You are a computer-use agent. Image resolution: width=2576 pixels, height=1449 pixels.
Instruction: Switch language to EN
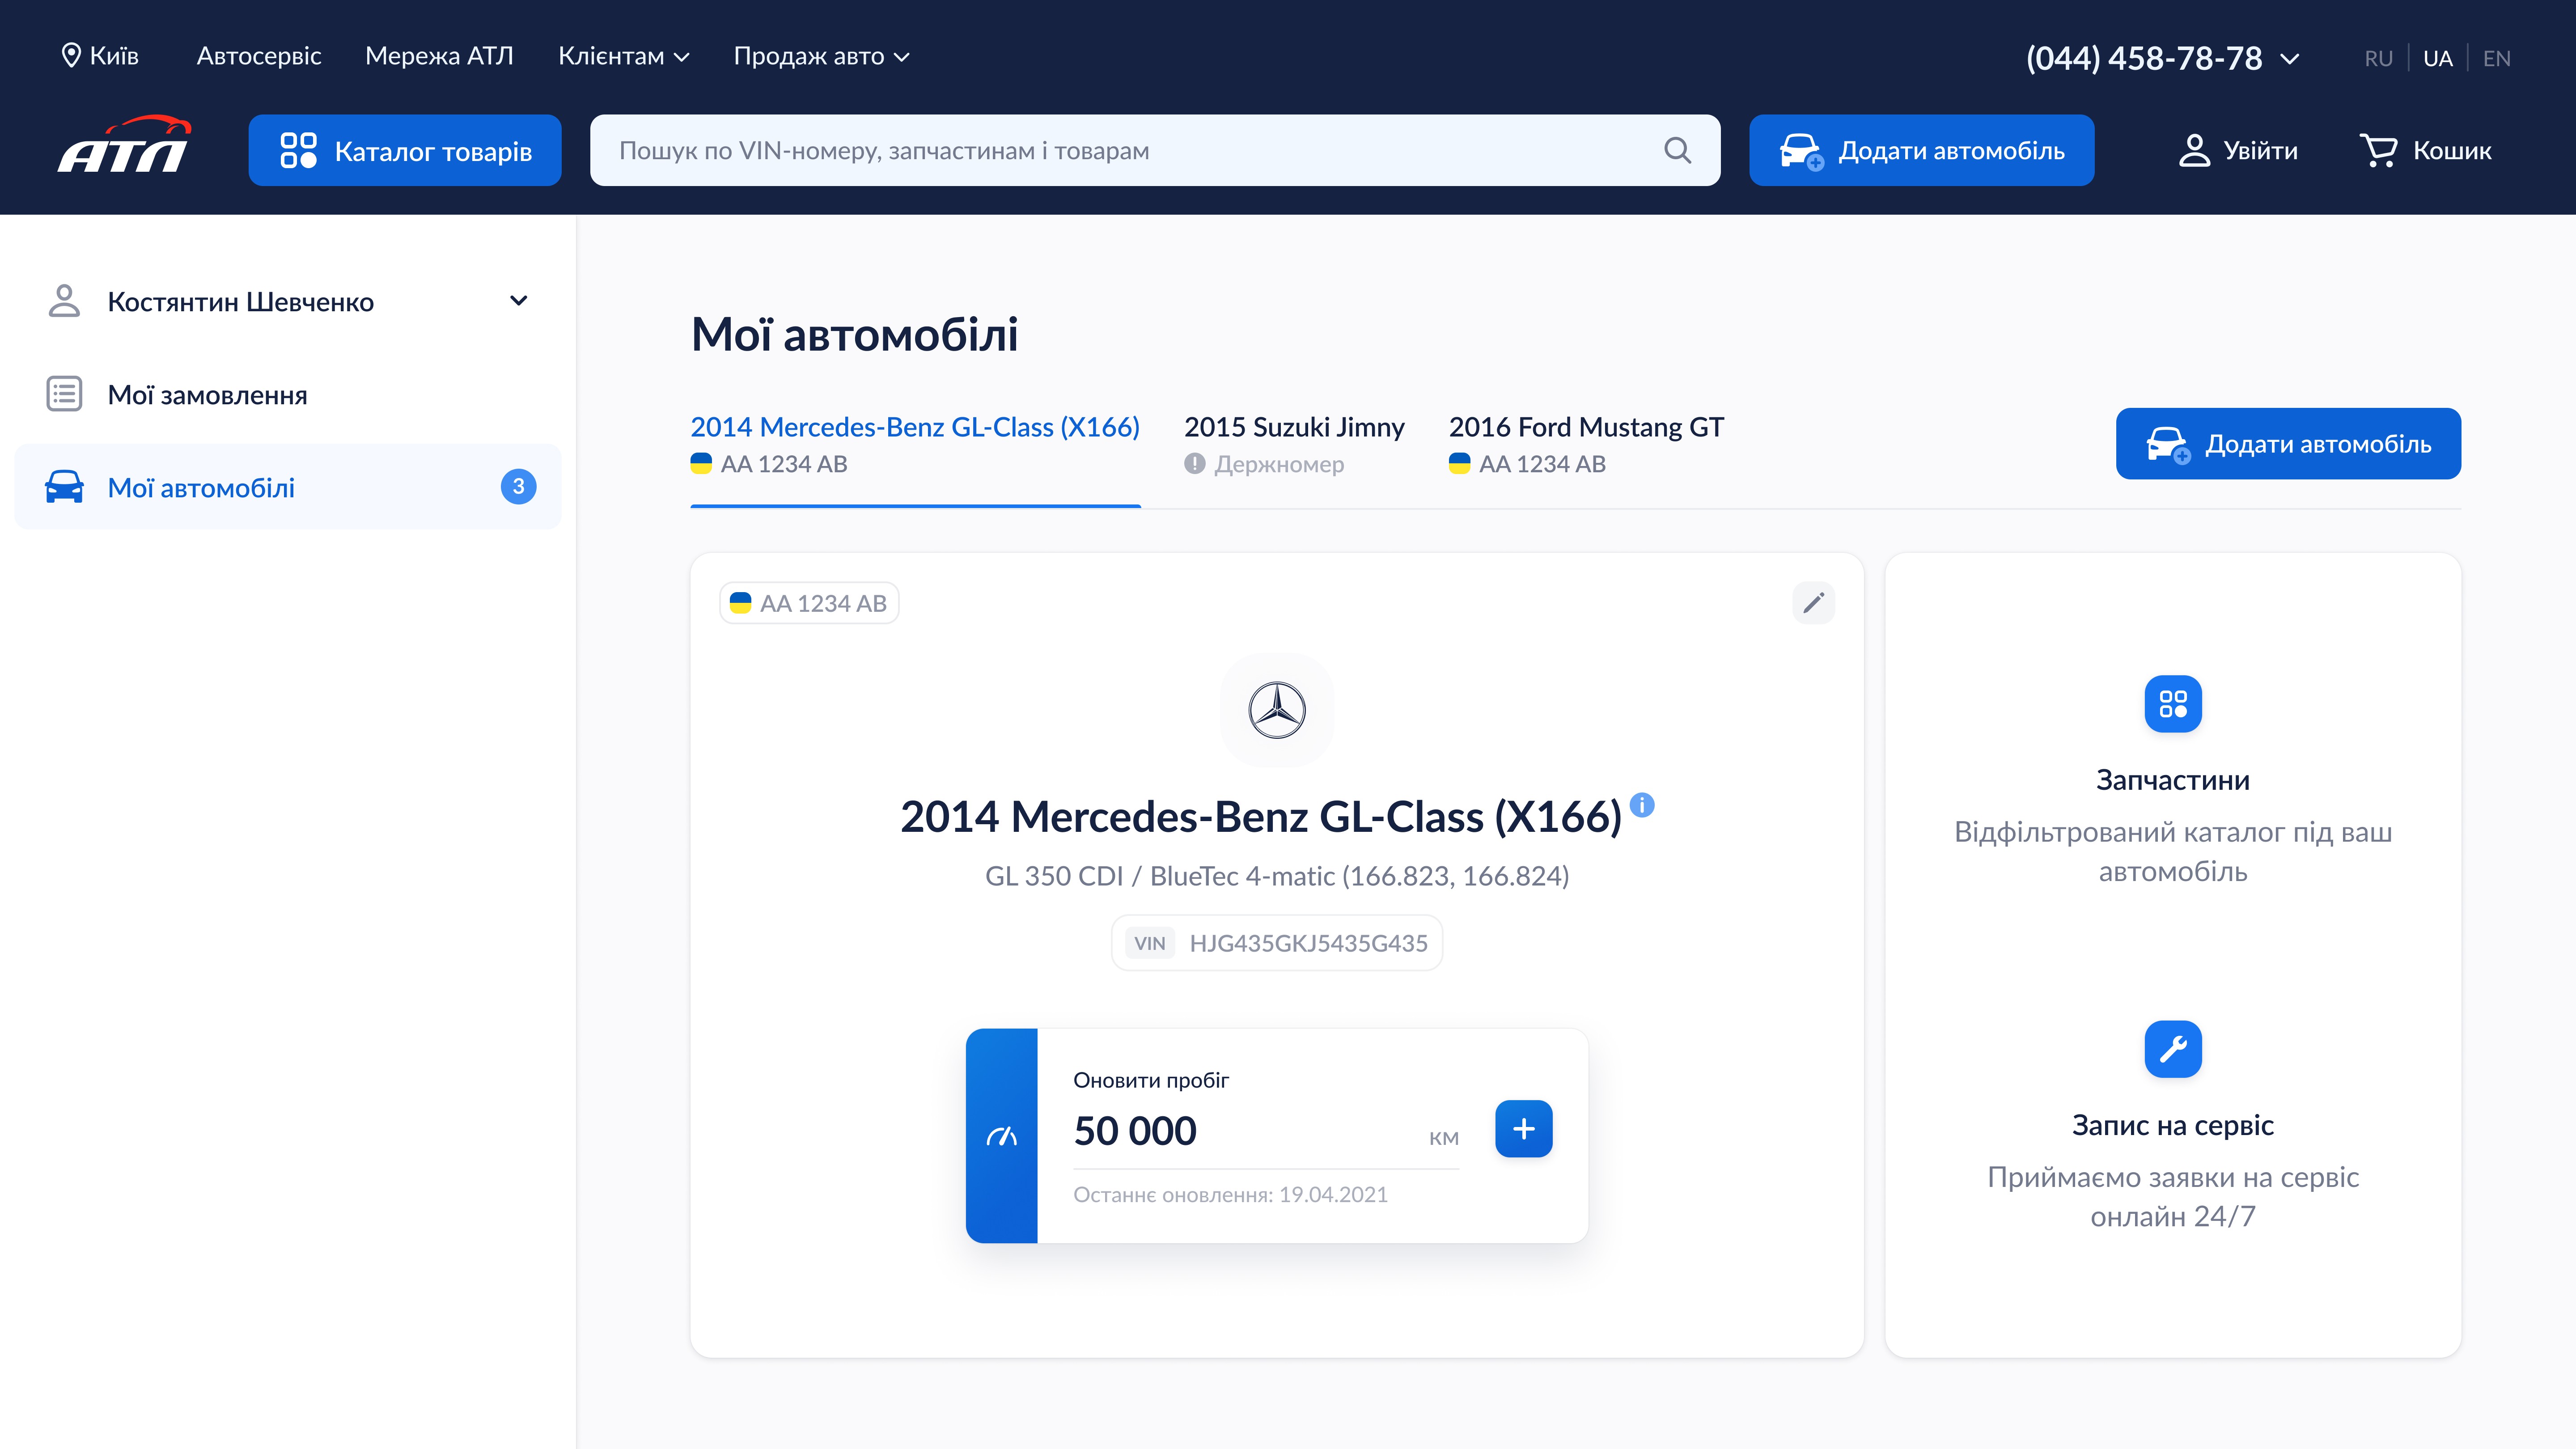(2496, 58)
